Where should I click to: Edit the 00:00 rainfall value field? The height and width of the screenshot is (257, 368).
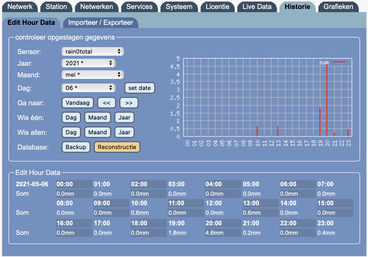click(74, 194)
